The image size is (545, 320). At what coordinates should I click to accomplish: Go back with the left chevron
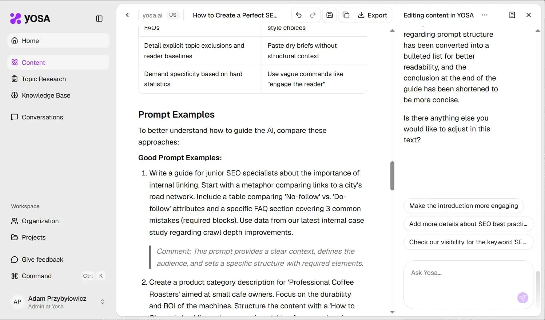(127, 15)
